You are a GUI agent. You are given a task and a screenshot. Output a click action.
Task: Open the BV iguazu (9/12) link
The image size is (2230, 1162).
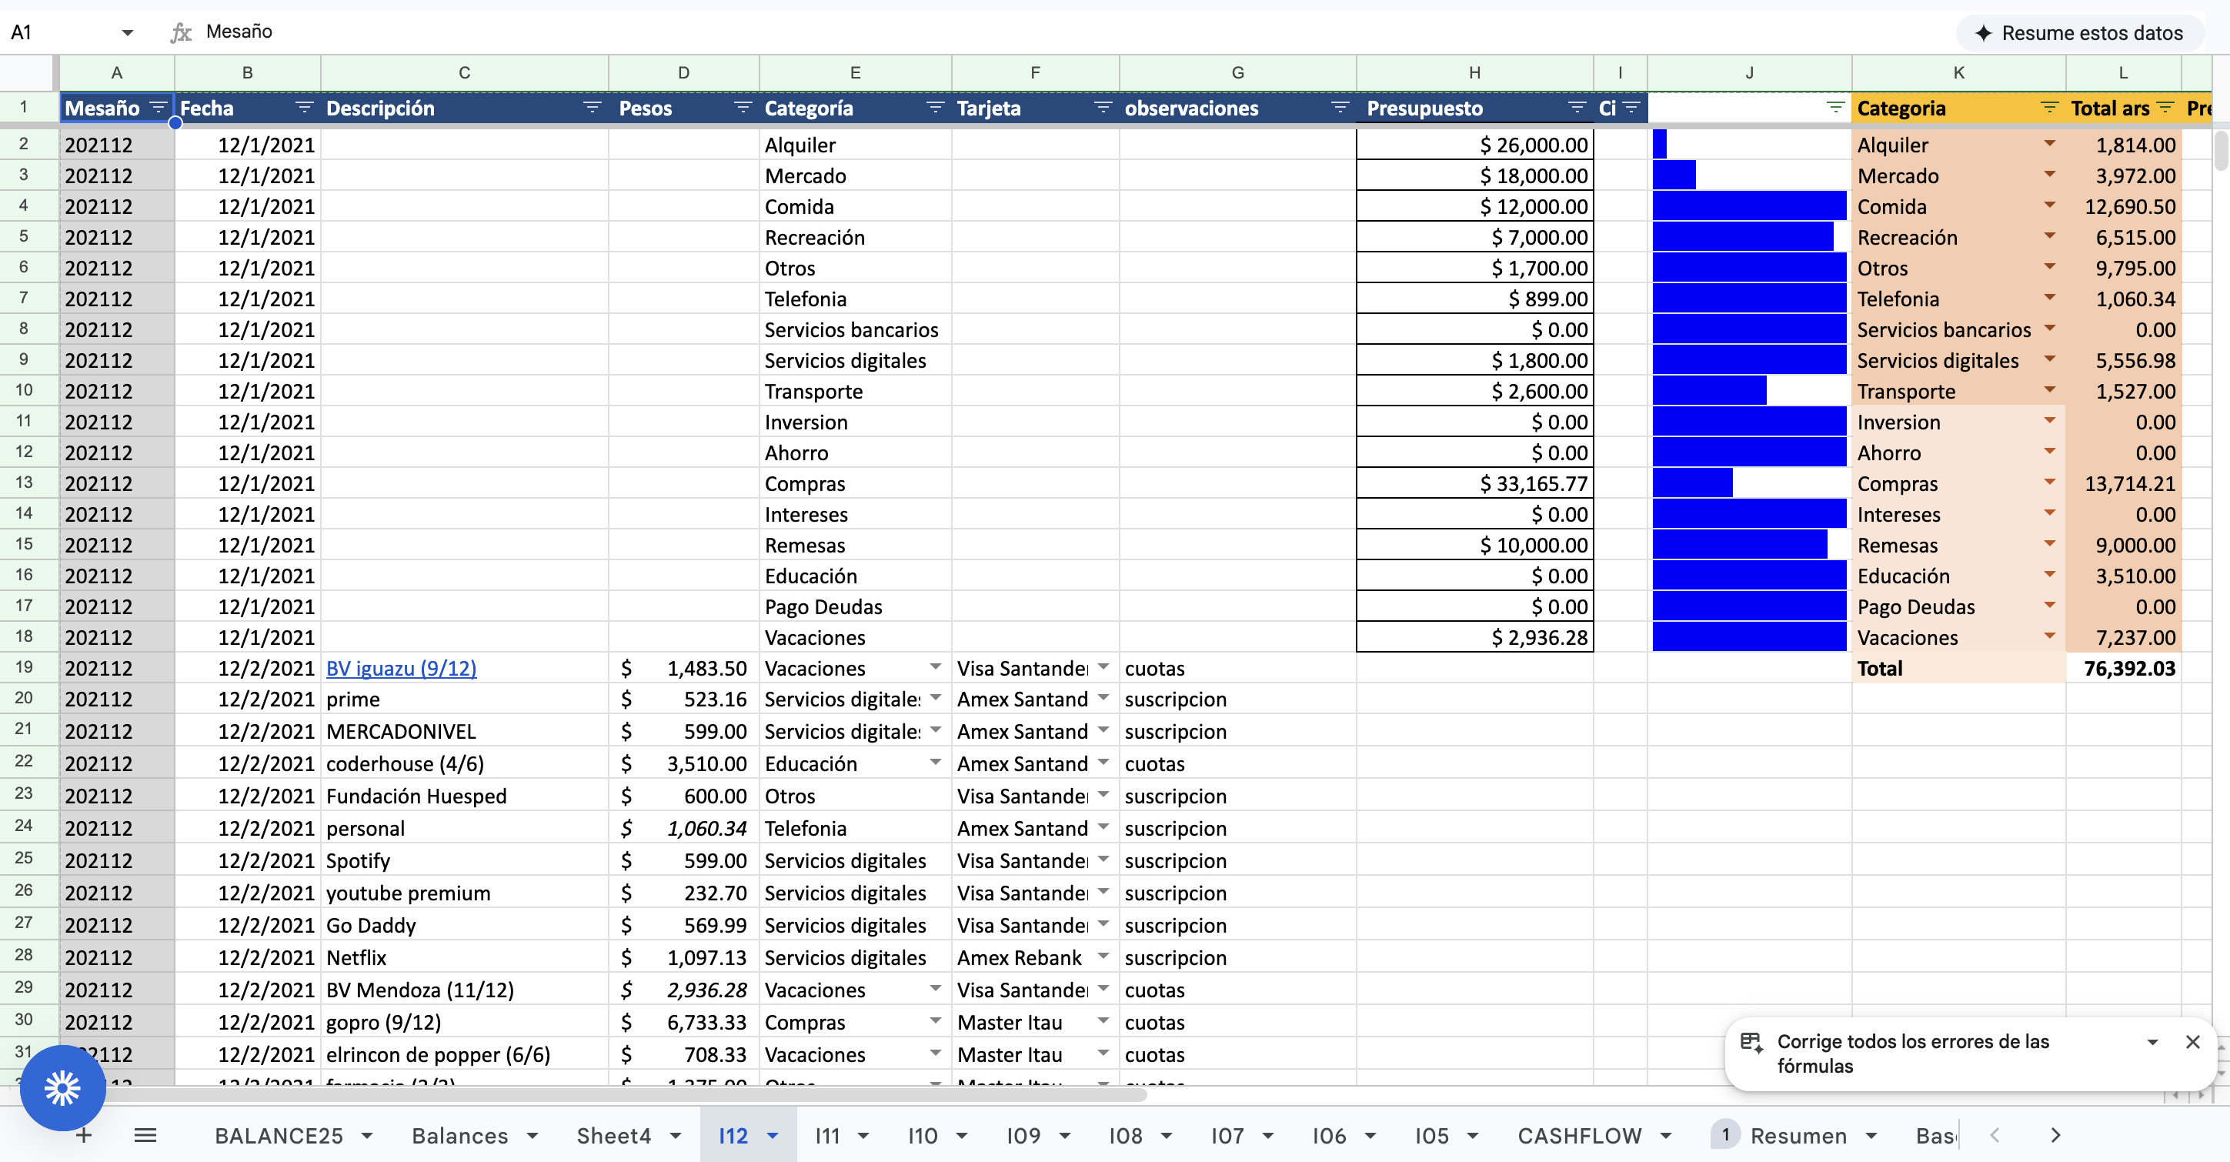[401, 669]
